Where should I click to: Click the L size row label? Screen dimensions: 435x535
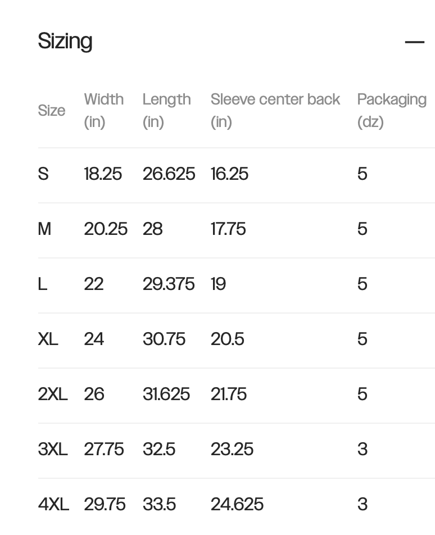point(42,284)
